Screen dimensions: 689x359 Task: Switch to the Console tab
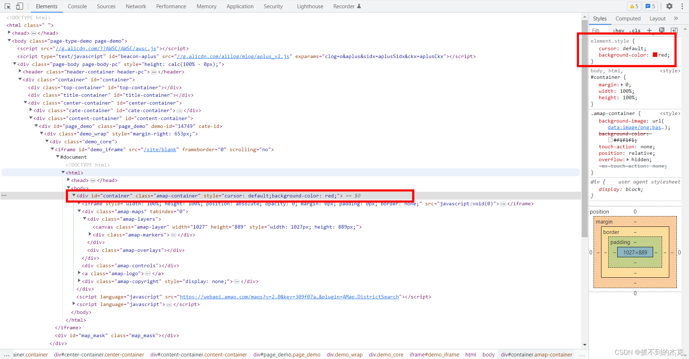pos(77,6)
